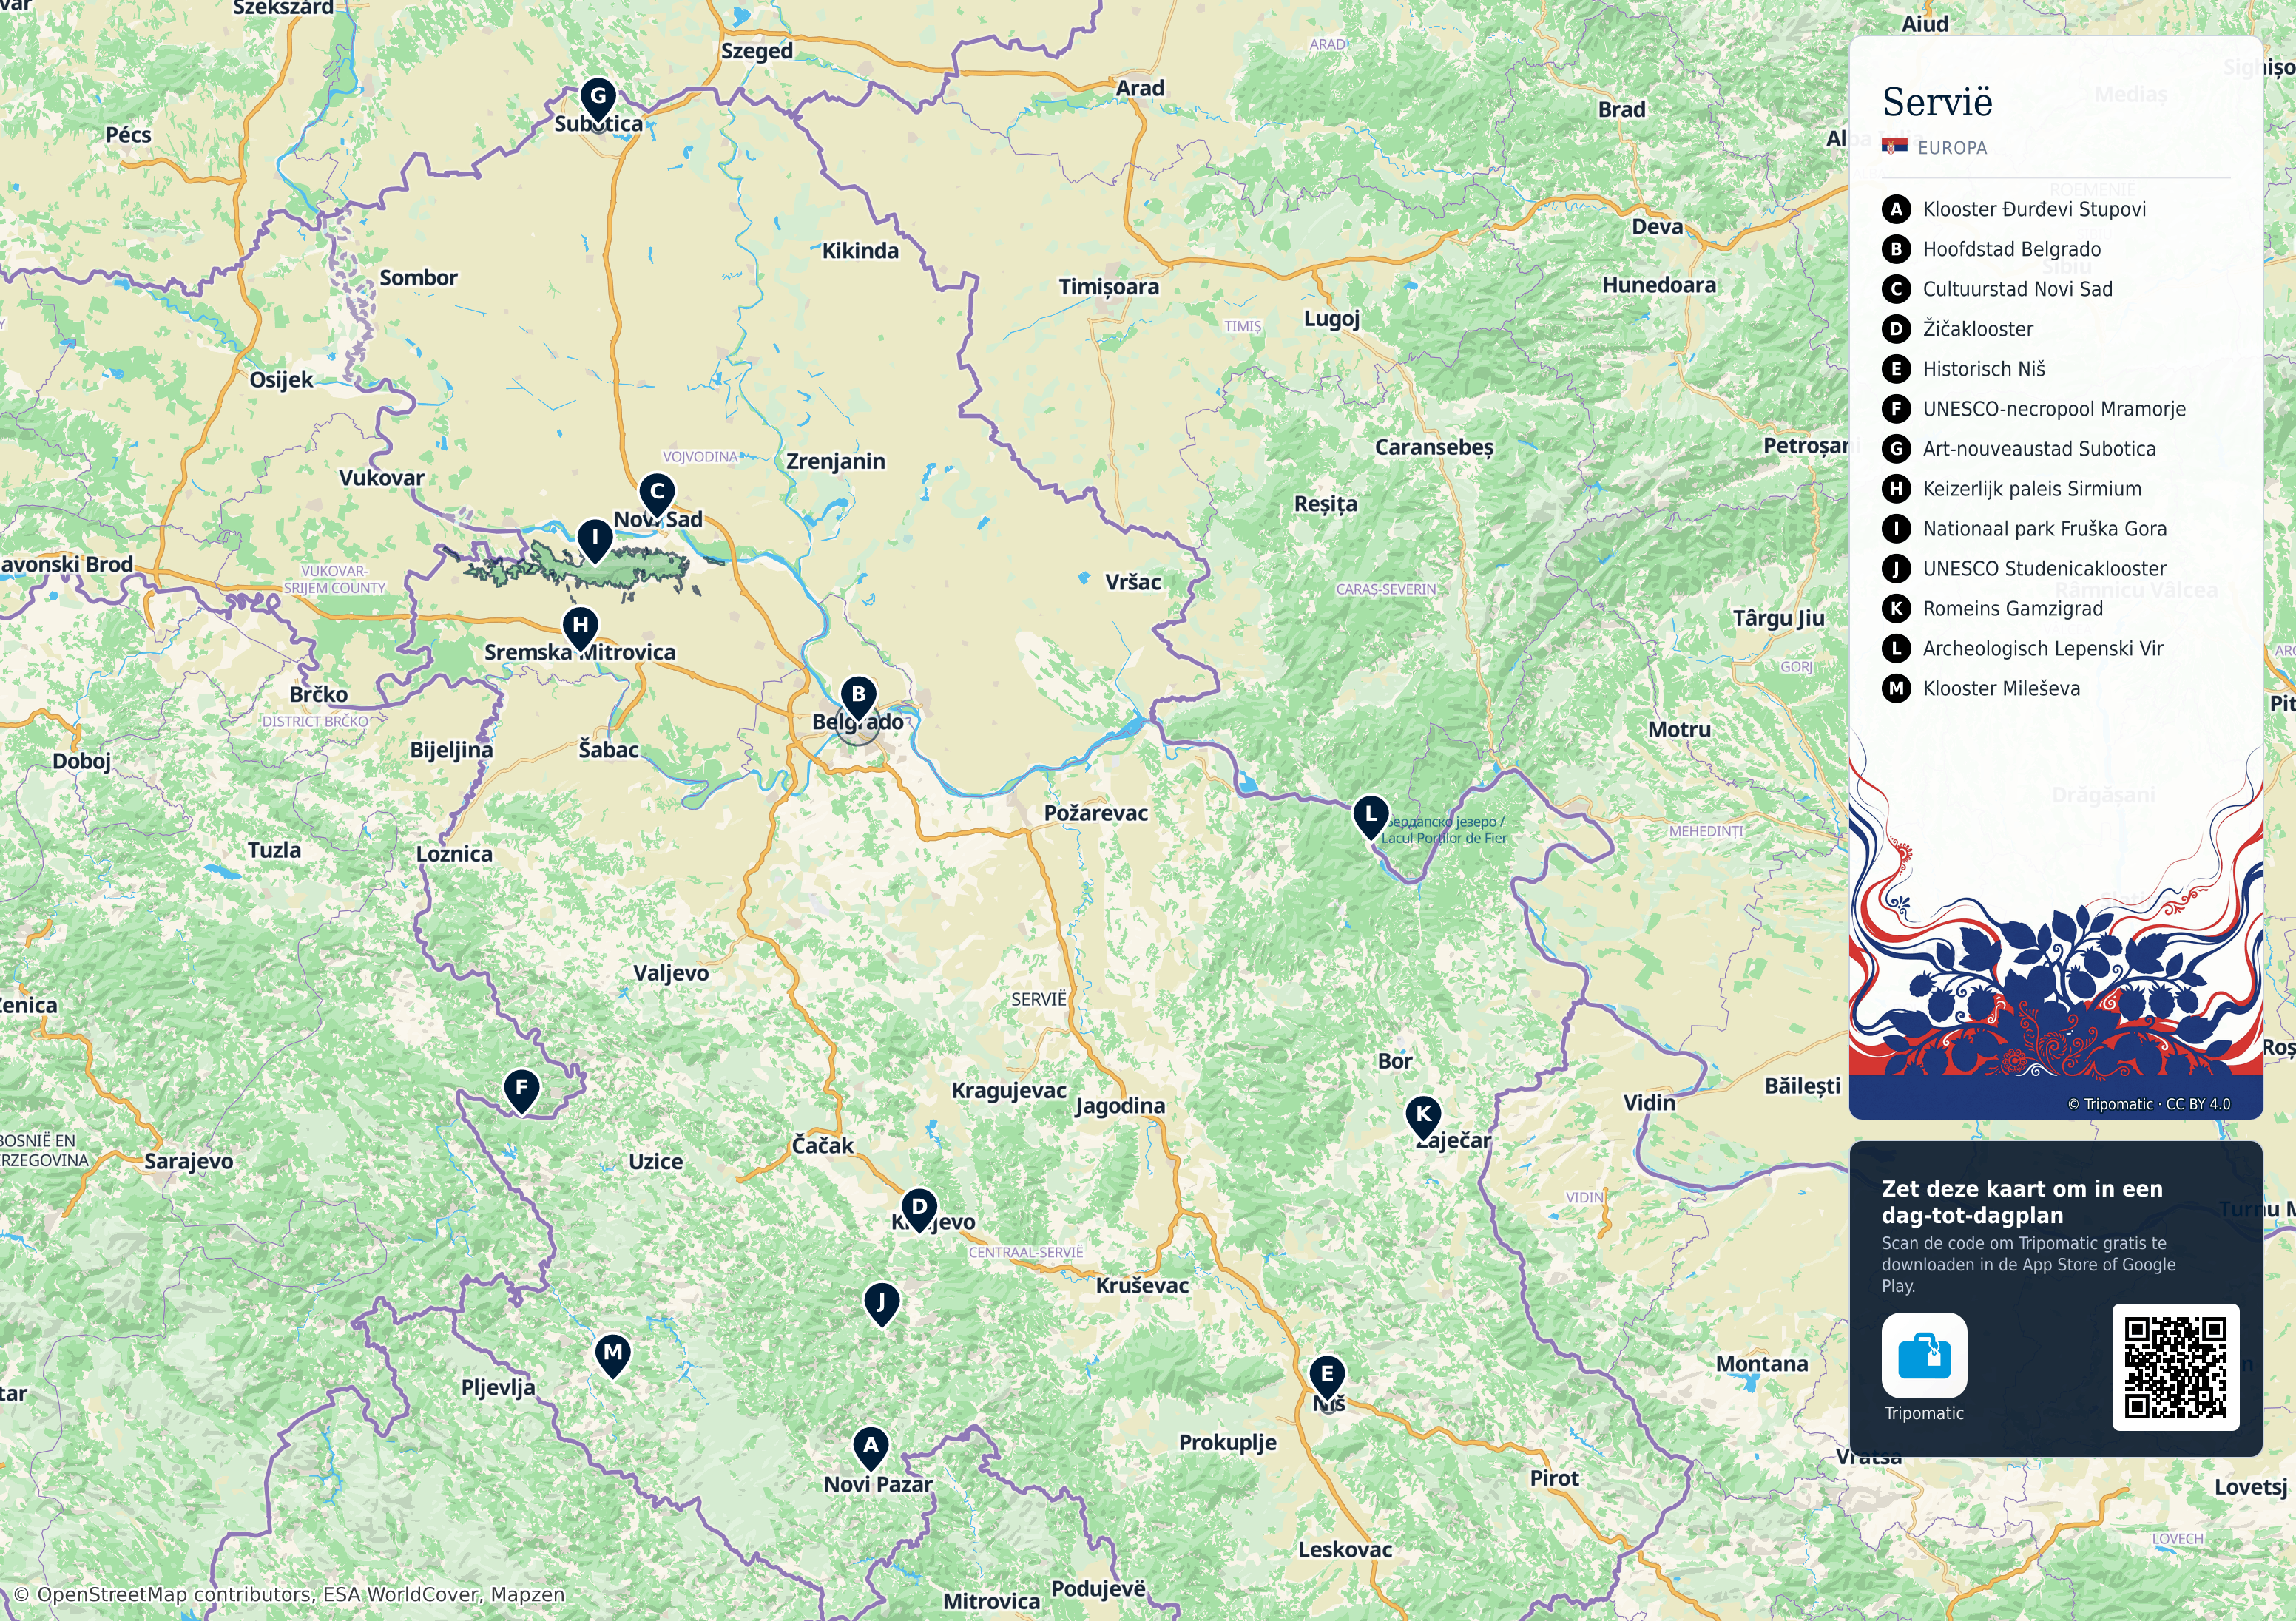This screenshot has width=2296, height=1621.
Task: Click the Serbian flag beside EUROPA
Action: tap(1894, 147)
